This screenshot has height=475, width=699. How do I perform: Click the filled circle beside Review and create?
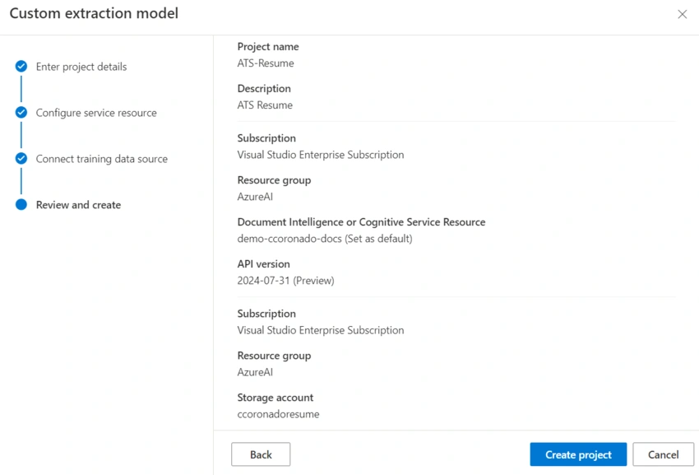pos(21,204)
